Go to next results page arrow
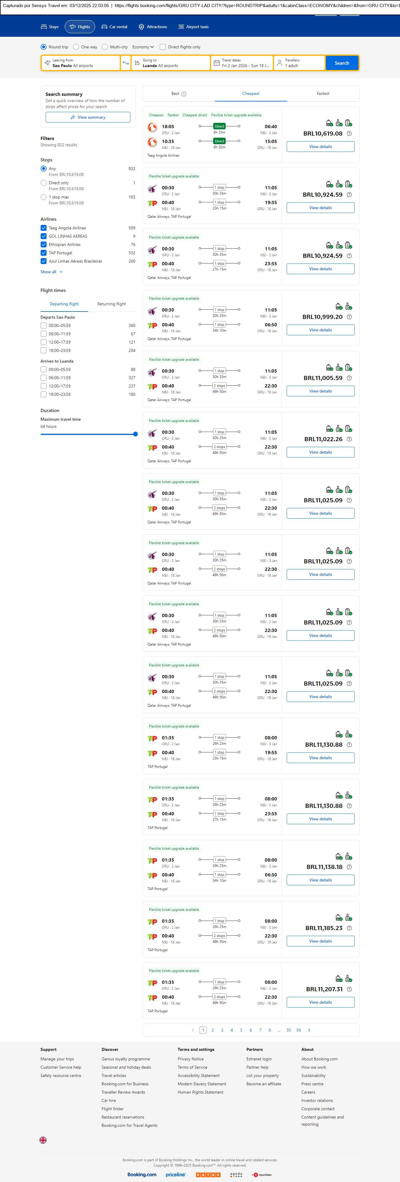Image resolution: width=400 pixels, height=1182 pixels. [309, 1030]
